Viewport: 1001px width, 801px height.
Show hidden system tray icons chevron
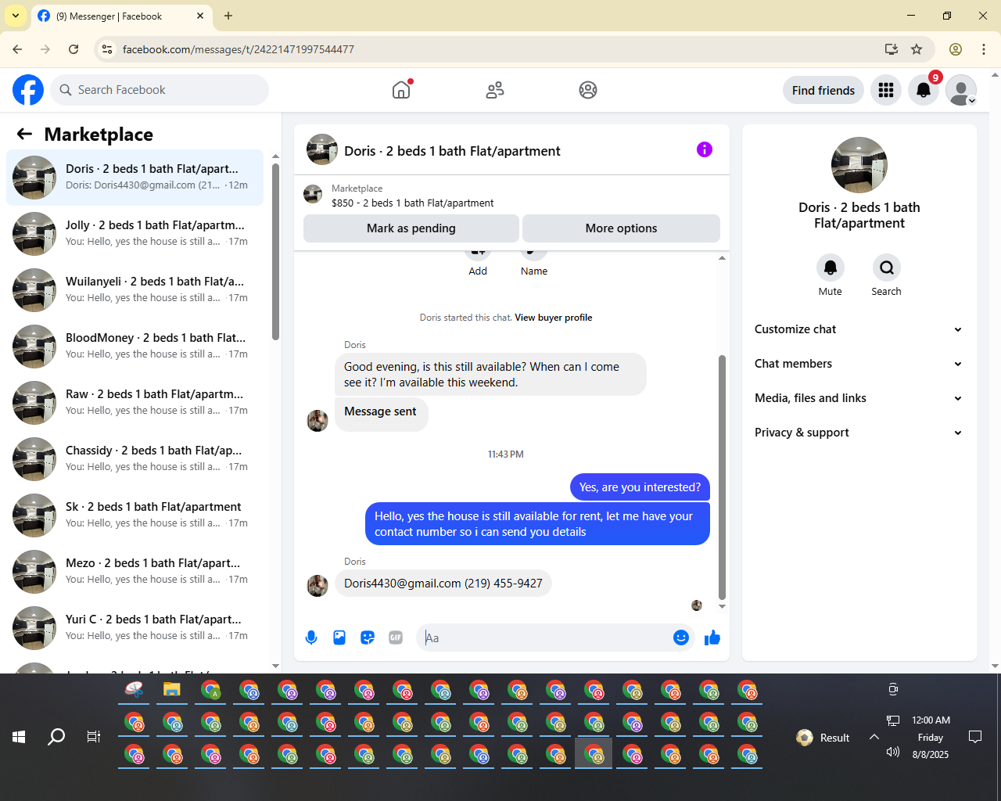pyautogui.click(x=874, y=737)
